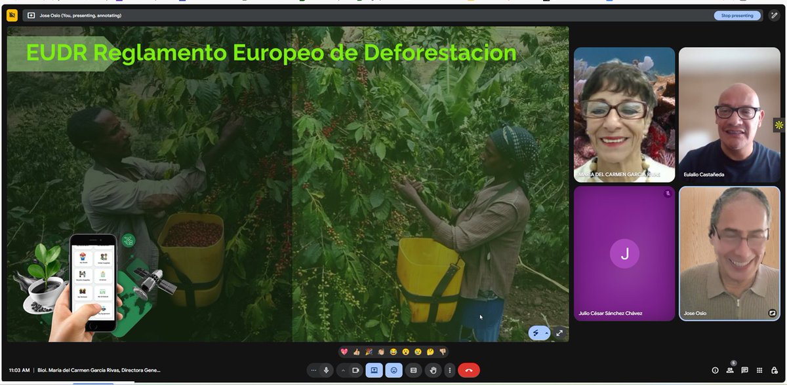Open the Activities panel
Screen dimensions: 787x385
[759, 370]
